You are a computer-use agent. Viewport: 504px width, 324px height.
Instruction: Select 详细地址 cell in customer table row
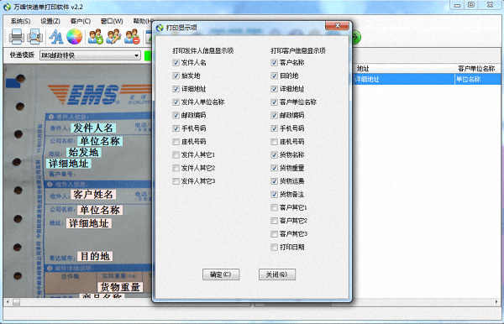pos(404,79)
